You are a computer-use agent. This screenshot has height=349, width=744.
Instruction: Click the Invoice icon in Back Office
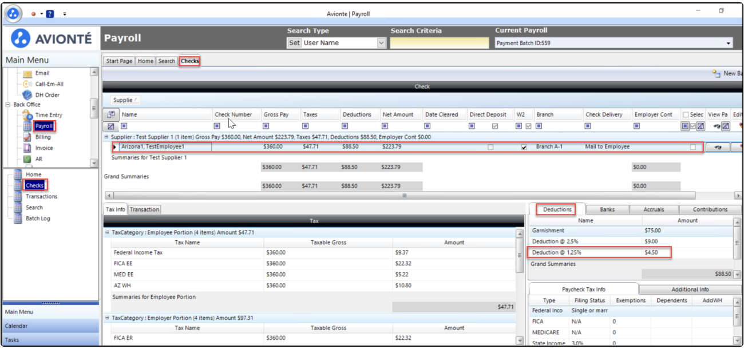[x=26, y=148]
